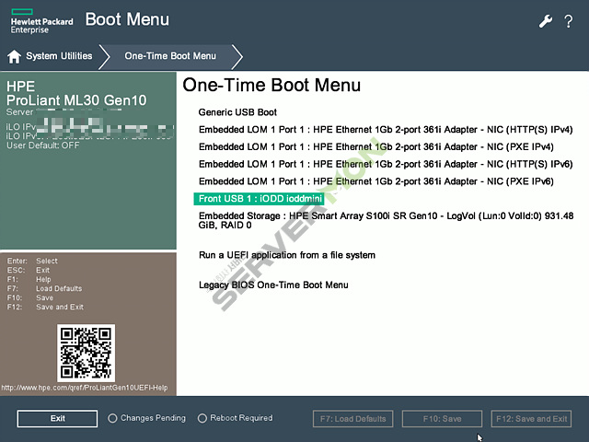Click F12: Save and Exit button
This screenshot has height=442, width=589.
pyautogui.click(x=532, y=419)
